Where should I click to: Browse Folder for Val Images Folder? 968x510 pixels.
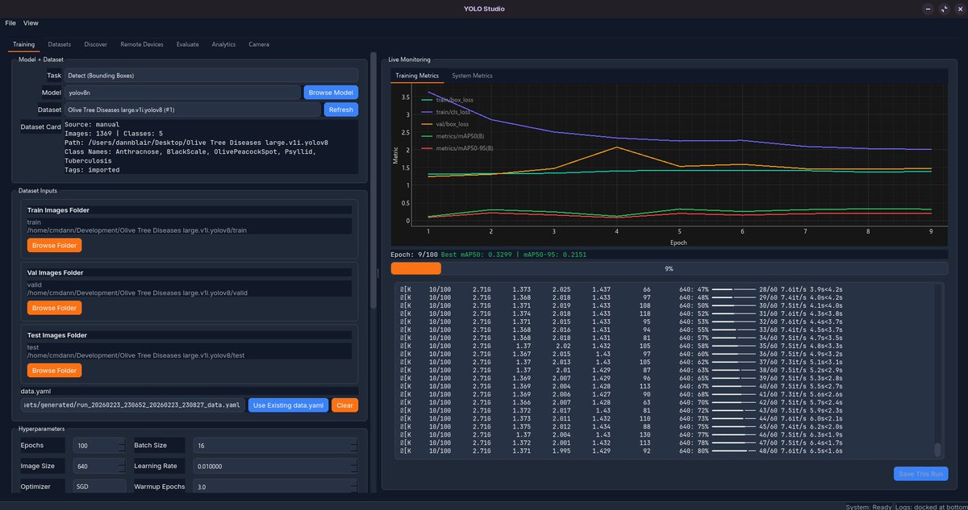coord(54,308)
